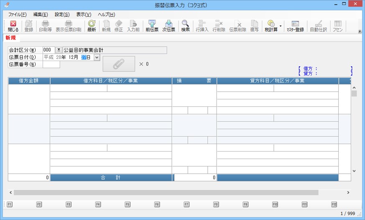Click the 閉じる (close) toolbar icon
This screenshot has width=365, height=220.
pos(13,26)
